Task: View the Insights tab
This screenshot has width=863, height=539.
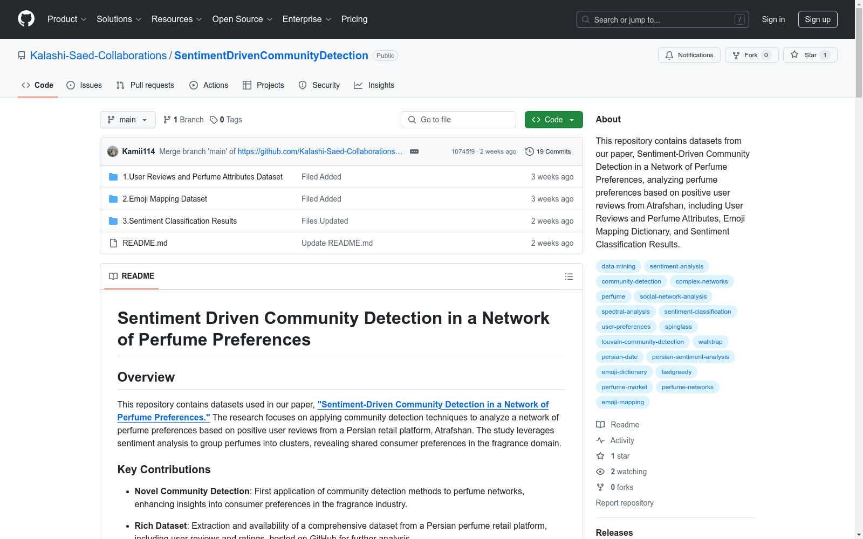Action: point(374,85)
